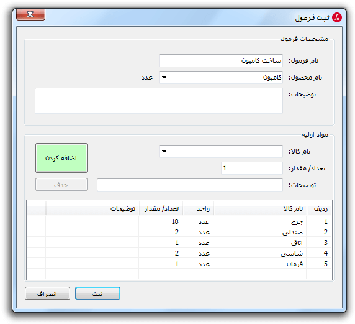
Task: Click the حذف button
Action: 61,185
